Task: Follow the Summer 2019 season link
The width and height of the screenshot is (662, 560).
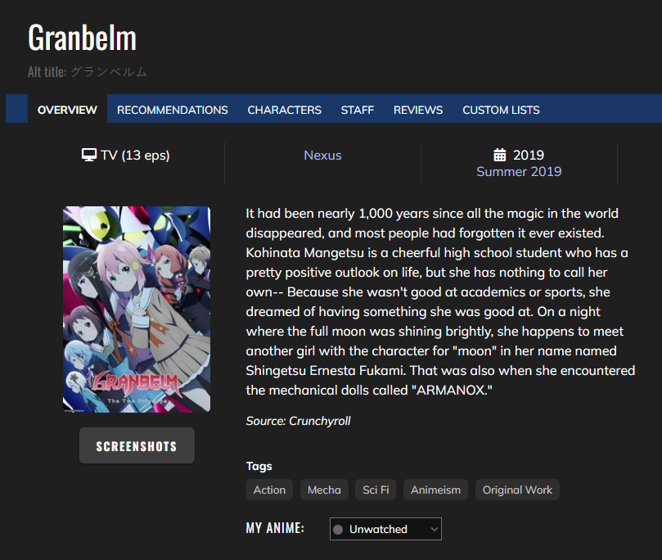Action: pyautogui.click(x=519, y=171)
